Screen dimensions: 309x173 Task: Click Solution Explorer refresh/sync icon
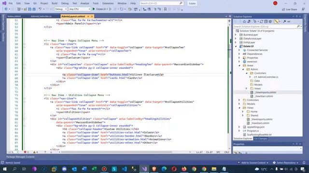click(x=261, y=22)
